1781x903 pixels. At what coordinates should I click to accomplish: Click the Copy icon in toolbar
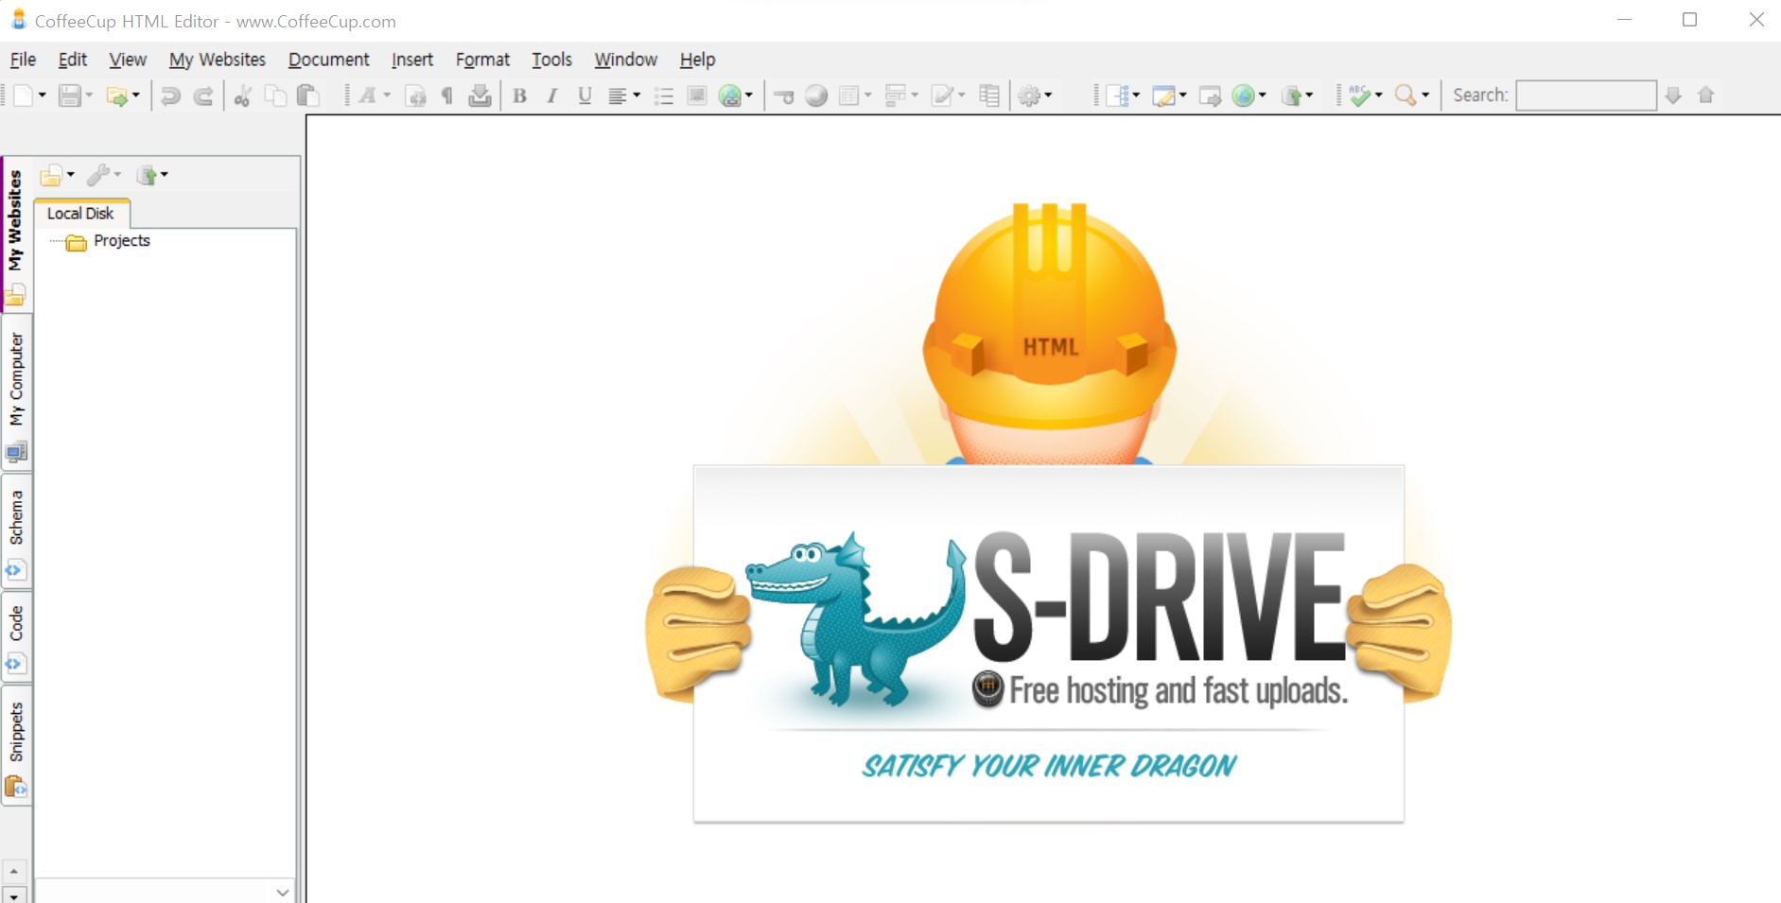[275, 96]
